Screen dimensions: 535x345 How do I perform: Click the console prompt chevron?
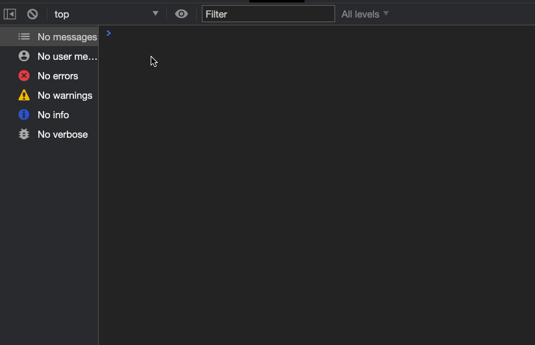tap(108, 33)
